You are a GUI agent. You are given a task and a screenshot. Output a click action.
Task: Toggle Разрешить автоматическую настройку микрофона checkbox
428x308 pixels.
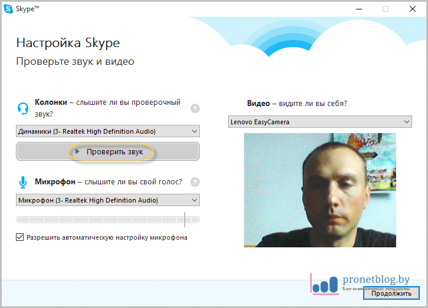(19, 237)
